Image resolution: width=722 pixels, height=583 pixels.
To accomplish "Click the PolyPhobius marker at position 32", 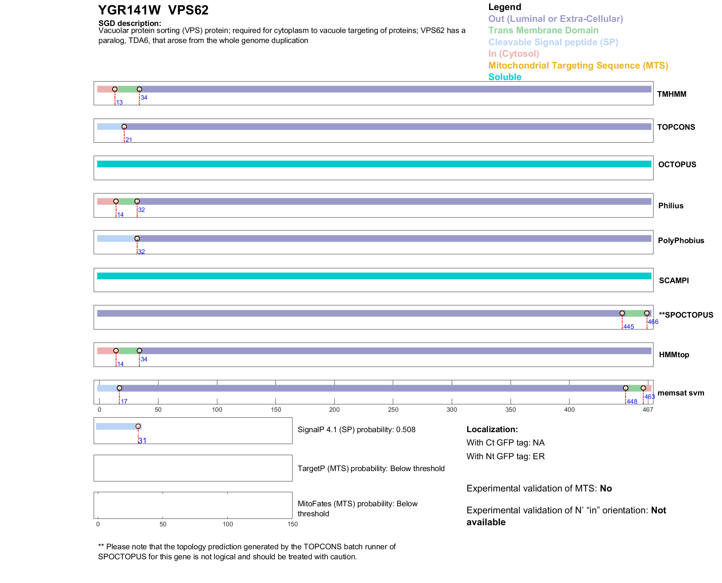I will pyautogui.click(x=137, y=239).
